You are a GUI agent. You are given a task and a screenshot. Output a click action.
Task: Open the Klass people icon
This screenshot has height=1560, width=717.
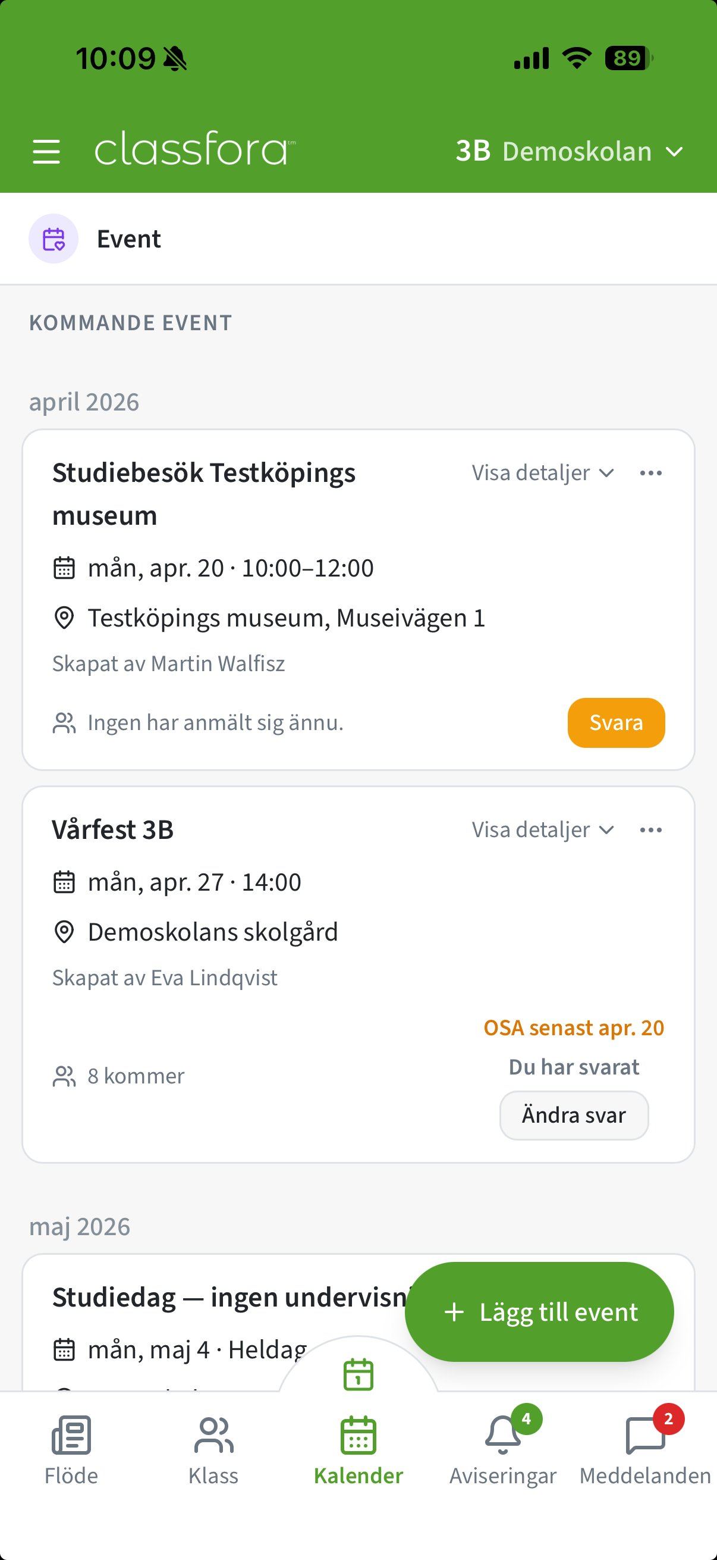coord(213,1436)
